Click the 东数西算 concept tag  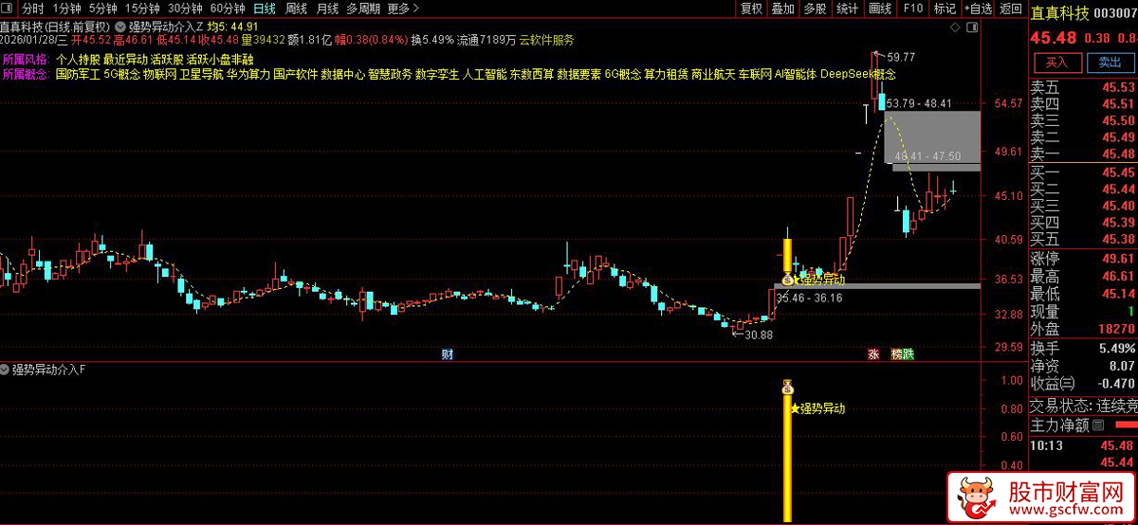[x=532, y=73]
